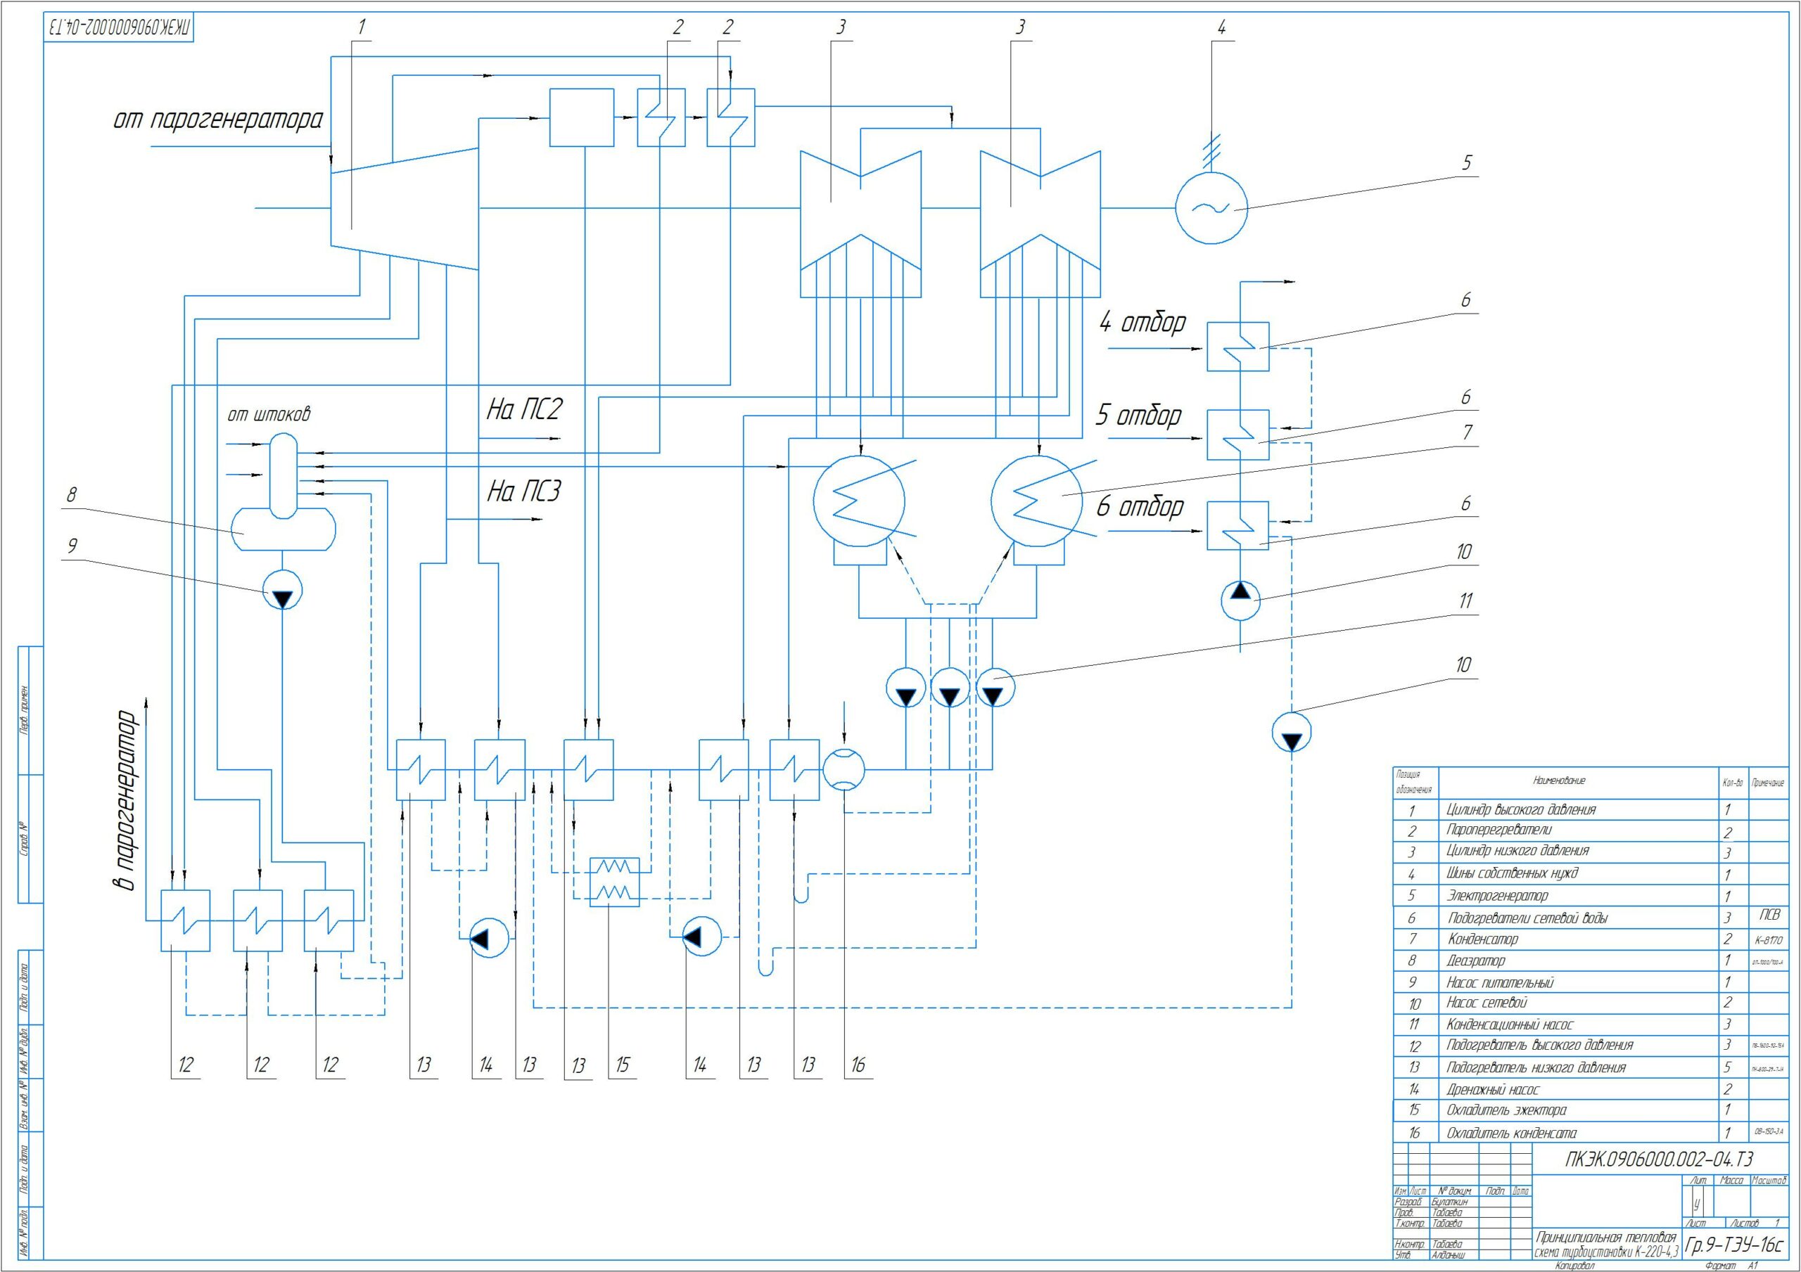
Task: Click the leftmost low-pressure heater symbol
Action: coord(421,769)
